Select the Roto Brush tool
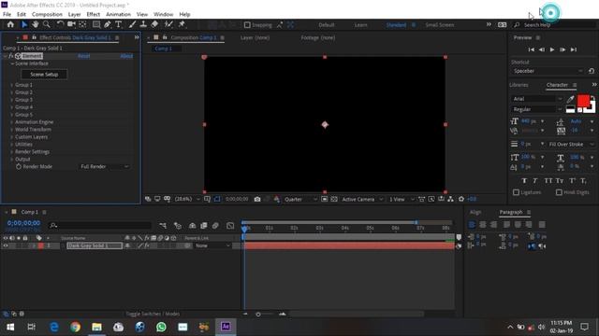 point(168,24)
